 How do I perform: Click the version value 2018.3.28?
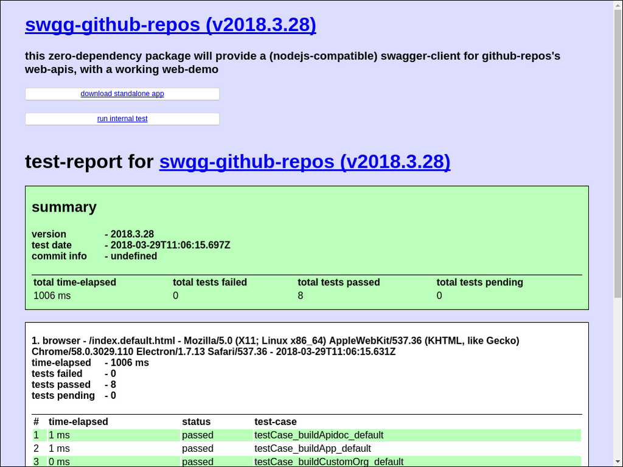pos(132,234)
